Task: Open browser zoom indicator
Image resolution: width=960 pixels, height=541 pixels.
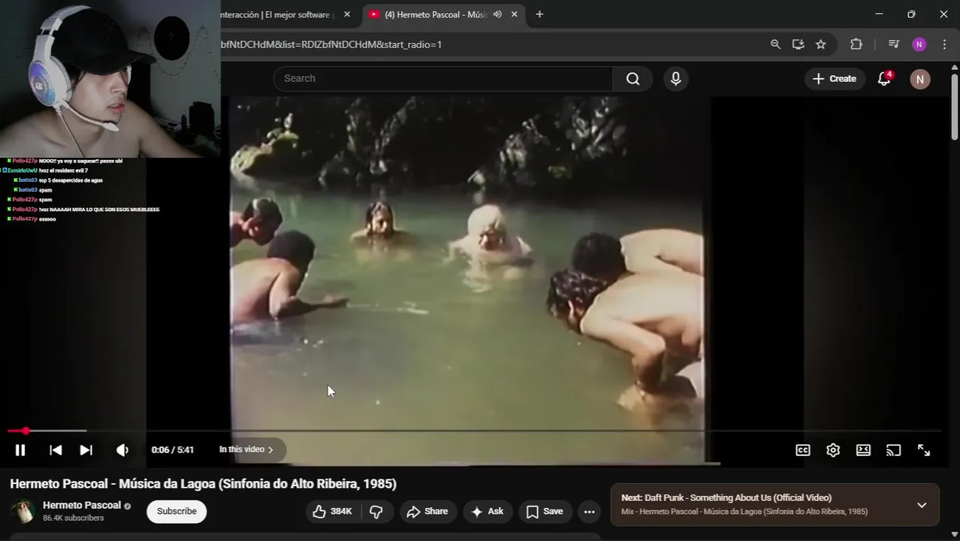Action: pos(775,44)
